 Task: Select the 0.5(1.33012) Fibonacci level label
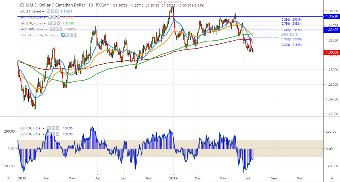(x=290, y=34)
